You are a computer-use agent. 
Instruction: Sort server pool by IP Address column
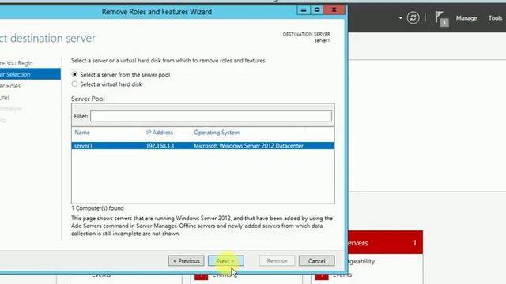point(160,133)
